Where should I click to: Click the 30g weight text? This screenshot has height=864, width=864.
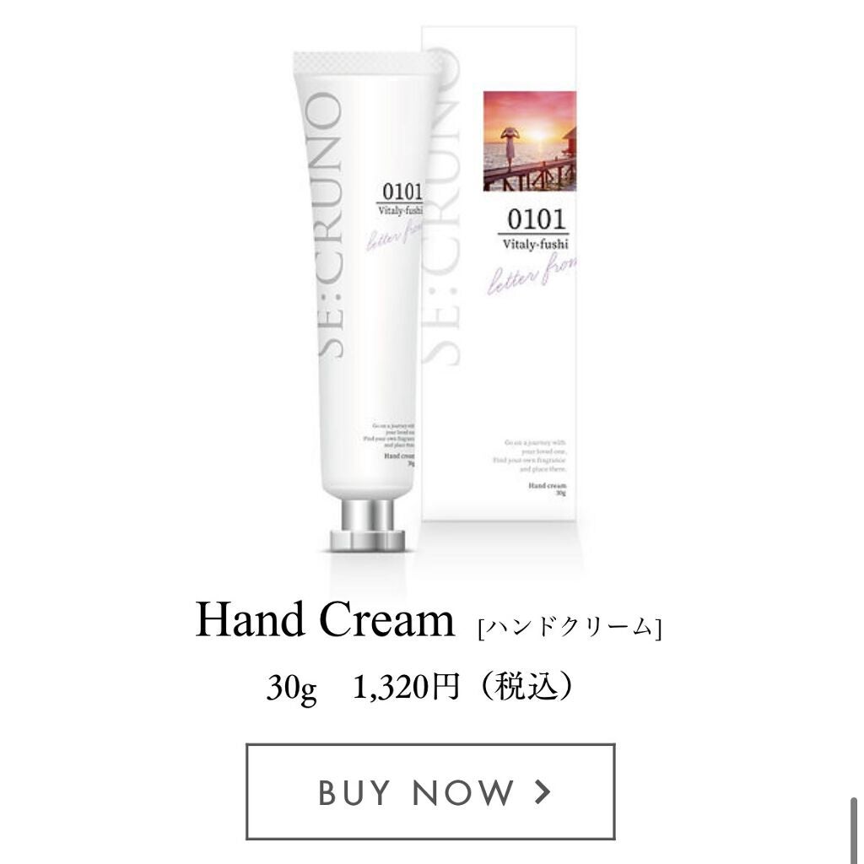[x=291, y=688]
